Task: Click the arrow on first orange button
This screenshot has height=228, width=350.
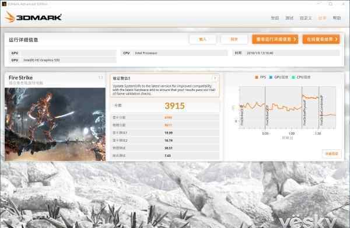Action: pyautogui.click(x=295, y=40)
